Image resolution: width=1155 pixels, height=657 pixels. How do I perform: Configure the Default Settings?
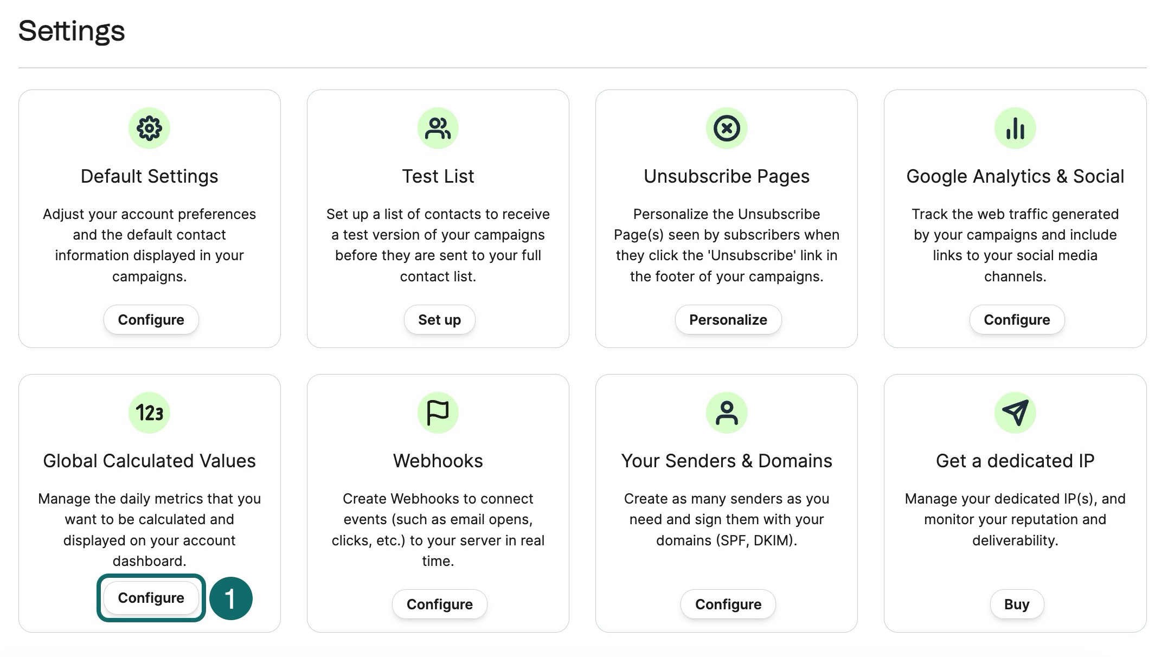pos(151,320)
